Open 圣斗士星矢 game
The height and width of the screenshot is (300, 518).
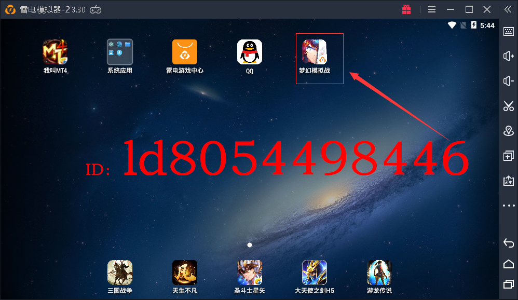(x=250, y=272)
